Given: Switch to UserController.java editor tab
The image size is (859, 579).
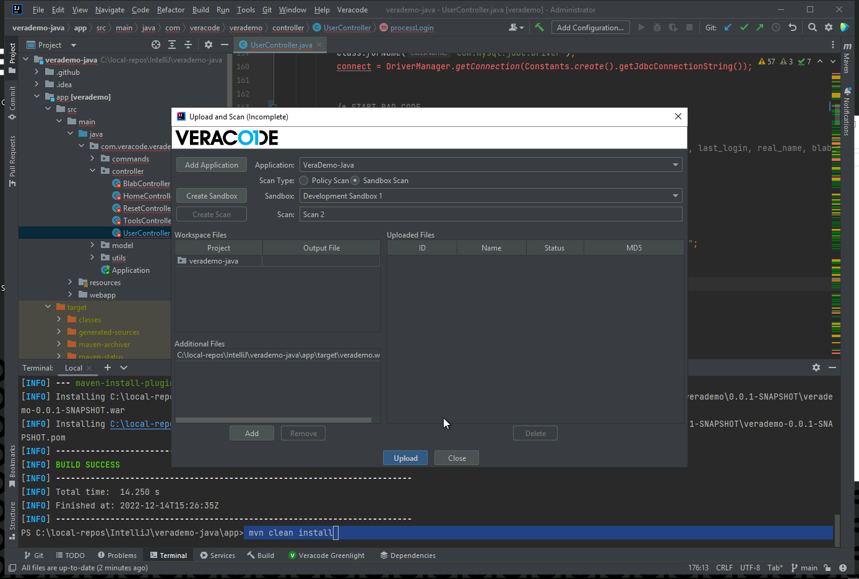Looking at the screenshot, I should [281, 45].
